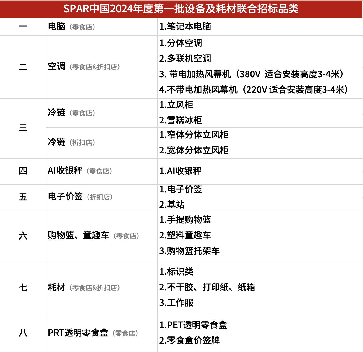363x352 pixels.
Task: Click item "2.基站"
Action: (x=172, y=205)
